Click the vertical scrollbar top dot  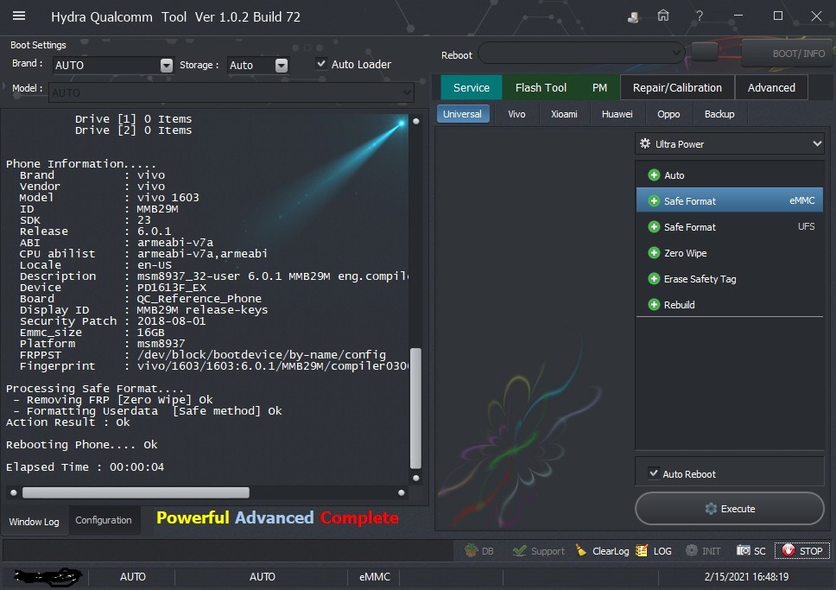click(x=416, y=121)
